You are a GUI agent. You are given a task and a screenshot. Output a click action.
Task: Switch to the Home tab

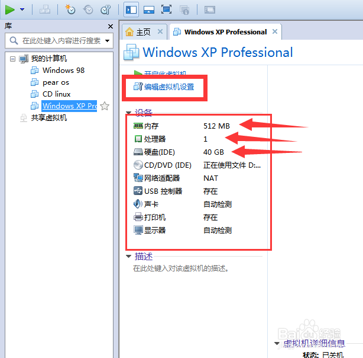(143, 32)
